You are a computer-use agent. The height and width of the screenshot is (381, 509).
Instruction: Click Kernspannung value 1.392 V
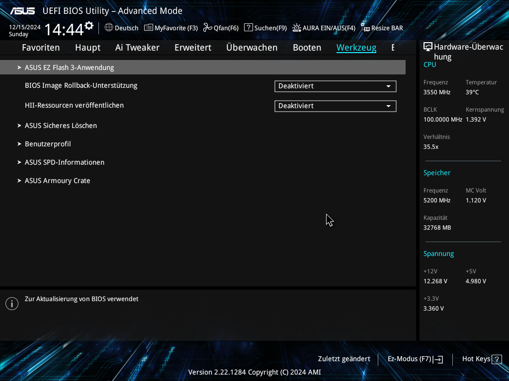[x=476, y=120]
